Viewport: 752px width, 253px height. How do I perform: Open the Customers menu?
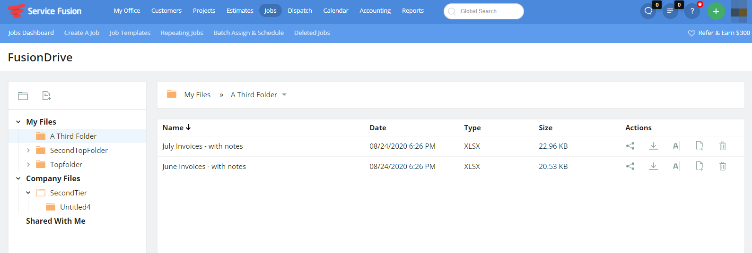(x=166, y=10)
